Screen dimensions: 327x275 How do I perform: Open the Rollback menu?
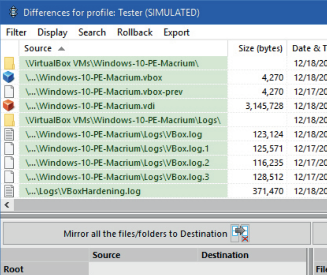pos(135,33)
